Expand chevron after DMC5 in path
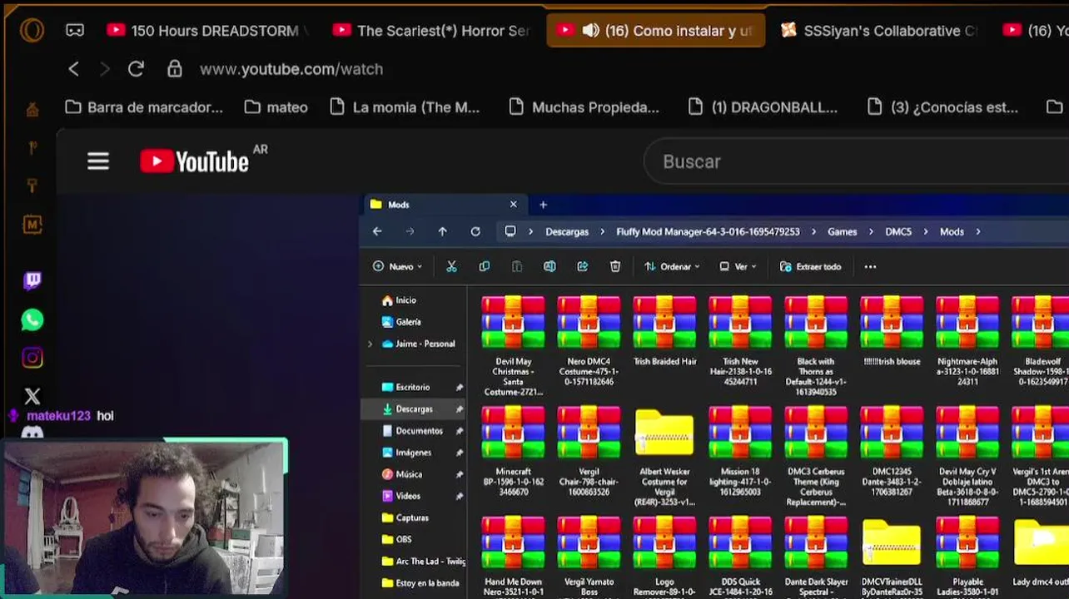The image size is (1069, 599). tap(925, 231)
